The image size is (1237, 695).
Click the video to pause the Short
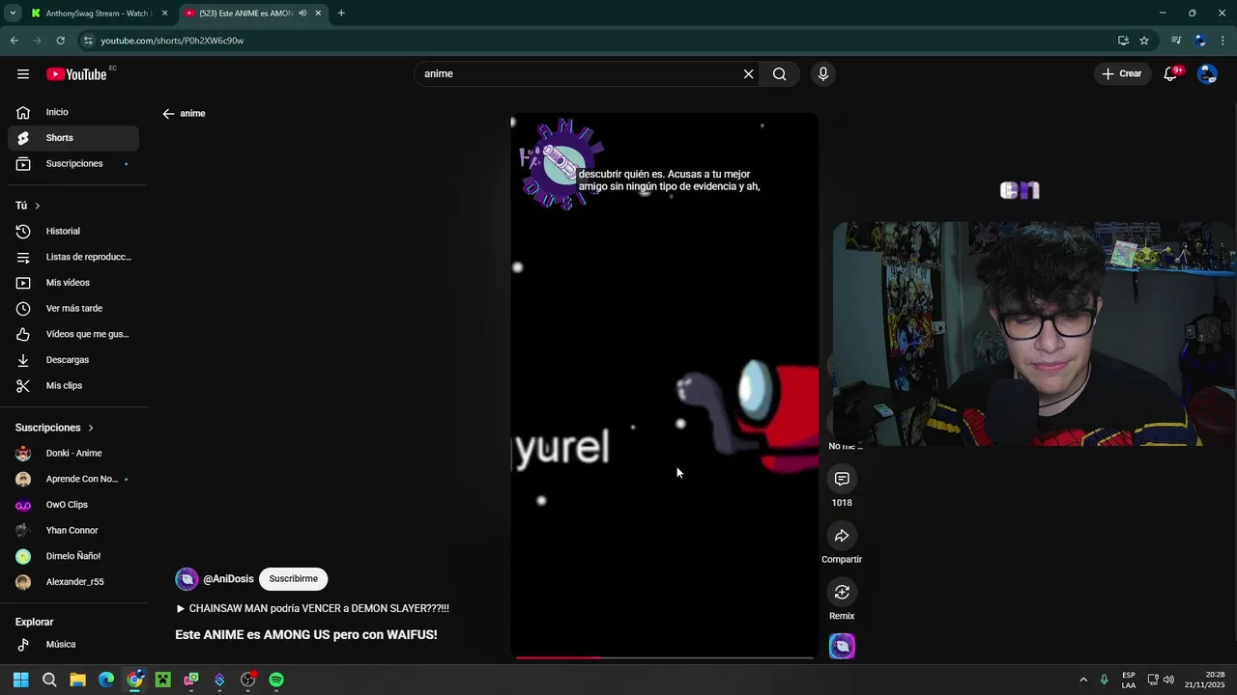[665, 386]
